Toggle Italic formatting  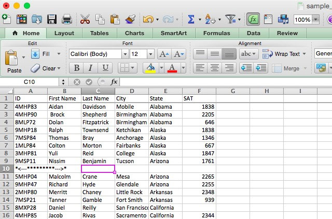(x=91, y=68)
